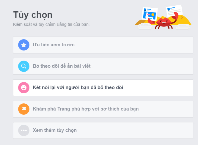
Task: Click the text post card in crab's raised claw
Action: tap(174, 11)
